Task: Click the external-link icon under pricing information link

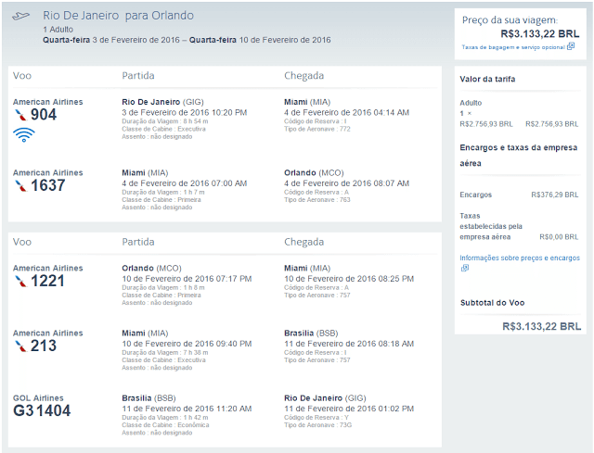Action: pos(465,268)
